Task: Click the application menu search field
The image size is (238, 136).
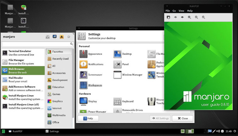Action: click(36, 44)
